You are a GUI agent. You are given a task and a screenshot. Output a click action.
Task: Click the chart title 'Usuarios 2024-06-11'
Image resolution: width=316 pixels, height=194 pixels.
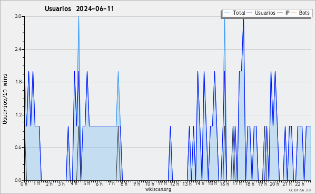[x=80, y=9]
